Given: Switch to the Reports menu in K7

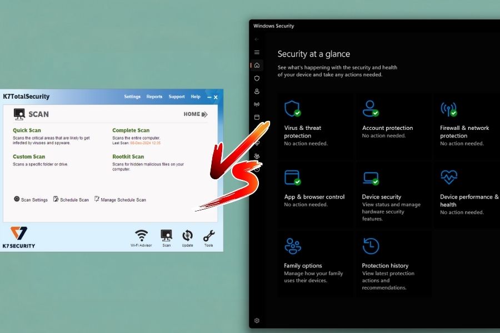Looking at the screenshot, I should point(154,96).
